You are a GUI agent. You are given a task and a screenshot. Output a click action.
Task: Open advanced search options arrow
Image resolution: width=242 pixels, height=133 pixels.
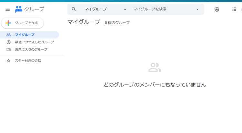pyautogui.click(x=197, y=9)
